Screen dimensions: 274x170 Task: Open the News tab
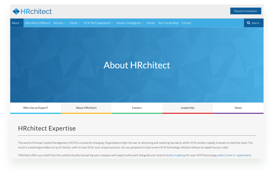click(238, 108)
